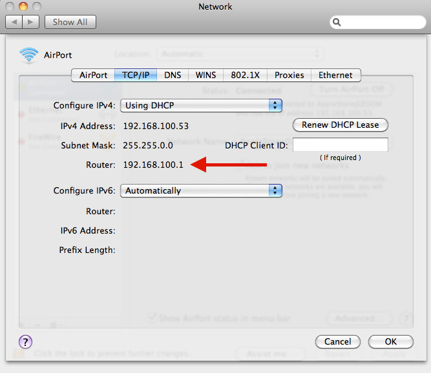Click the AirPort heading beside Wi-Fi icon

[58, 55]
